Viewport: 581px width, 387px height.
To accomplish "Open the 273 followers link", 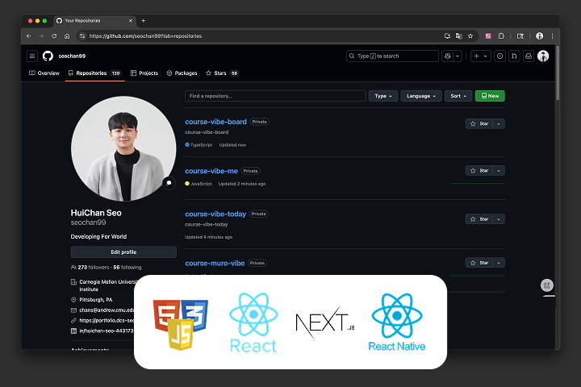I will coord(94,267).
